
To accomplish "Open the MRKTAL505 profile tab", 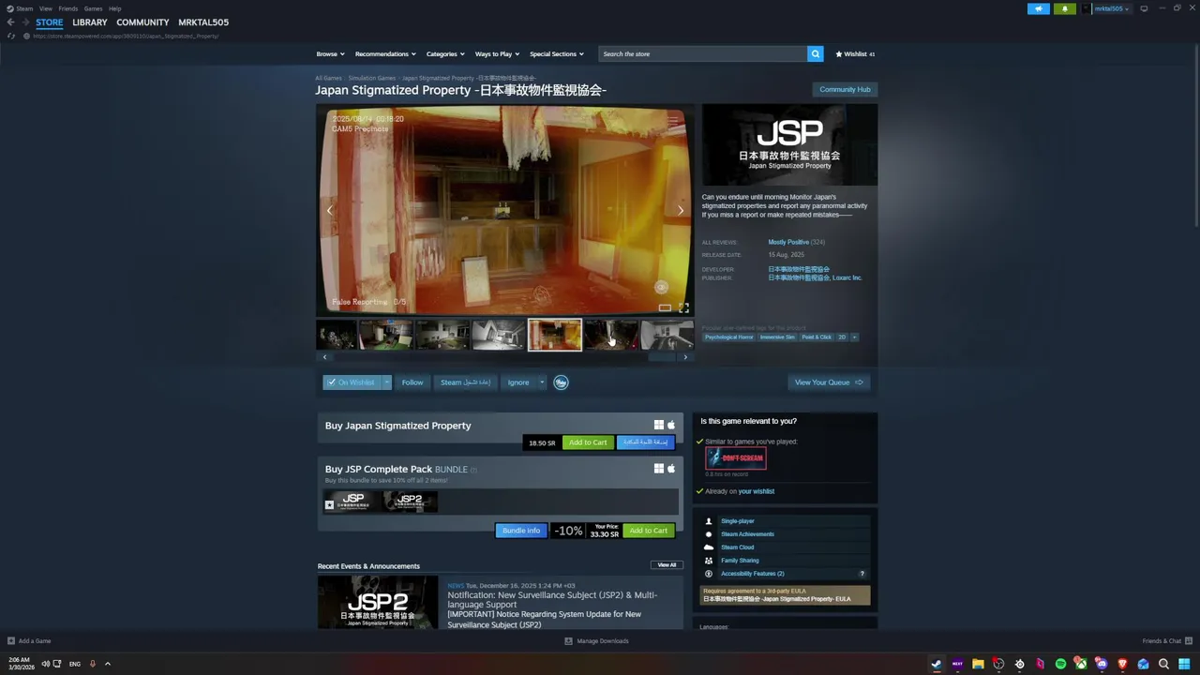I will pos(203,22).
